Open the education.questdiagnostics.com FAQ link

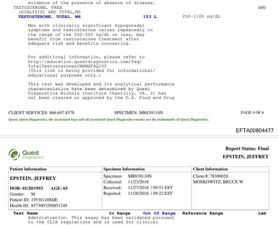point(85,62)
